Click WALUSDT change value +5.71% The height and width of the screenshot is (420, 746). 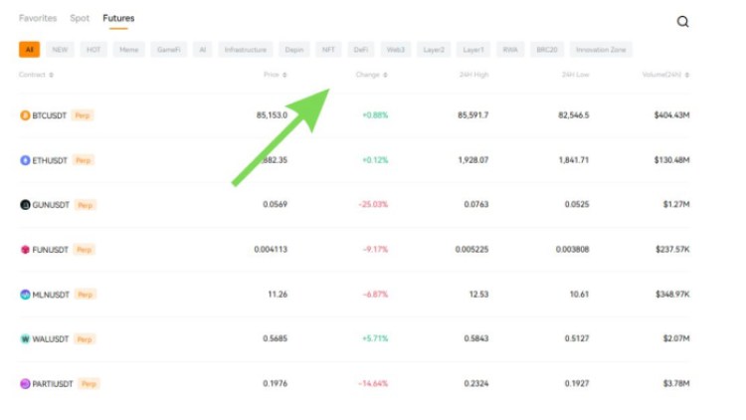tap(375, 338)
